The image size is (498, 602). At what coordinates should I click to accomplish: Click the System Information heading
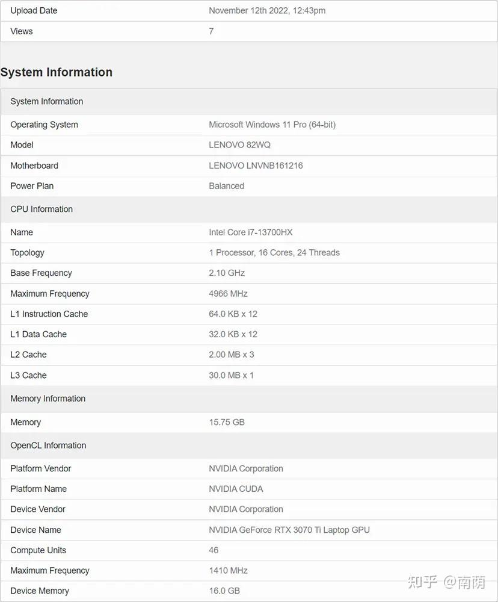[x=57, y=72]
